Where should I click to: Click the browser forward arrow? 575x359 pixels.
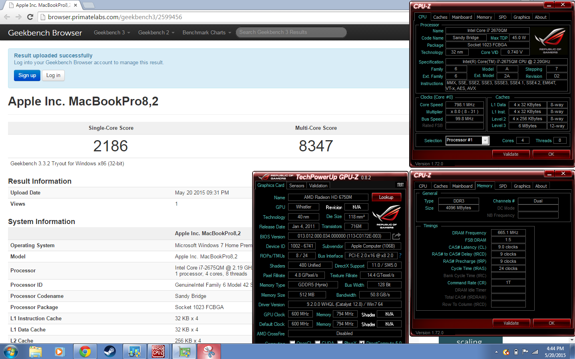[18, 17]
